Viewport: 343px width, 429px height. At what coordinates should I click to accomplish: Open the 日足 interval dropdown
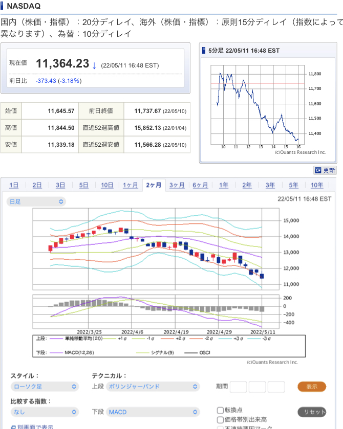(x=37, y=201)
